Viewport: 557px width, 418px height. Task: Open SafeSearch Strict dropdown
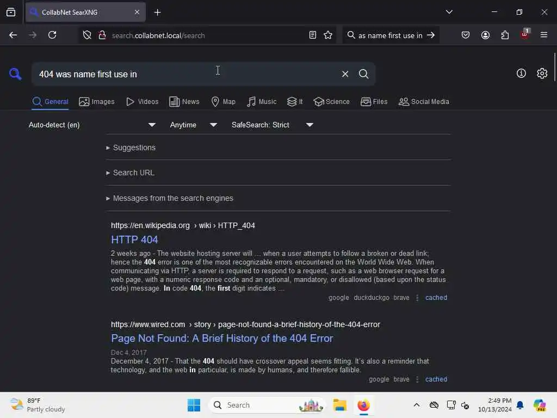[272, 125]
